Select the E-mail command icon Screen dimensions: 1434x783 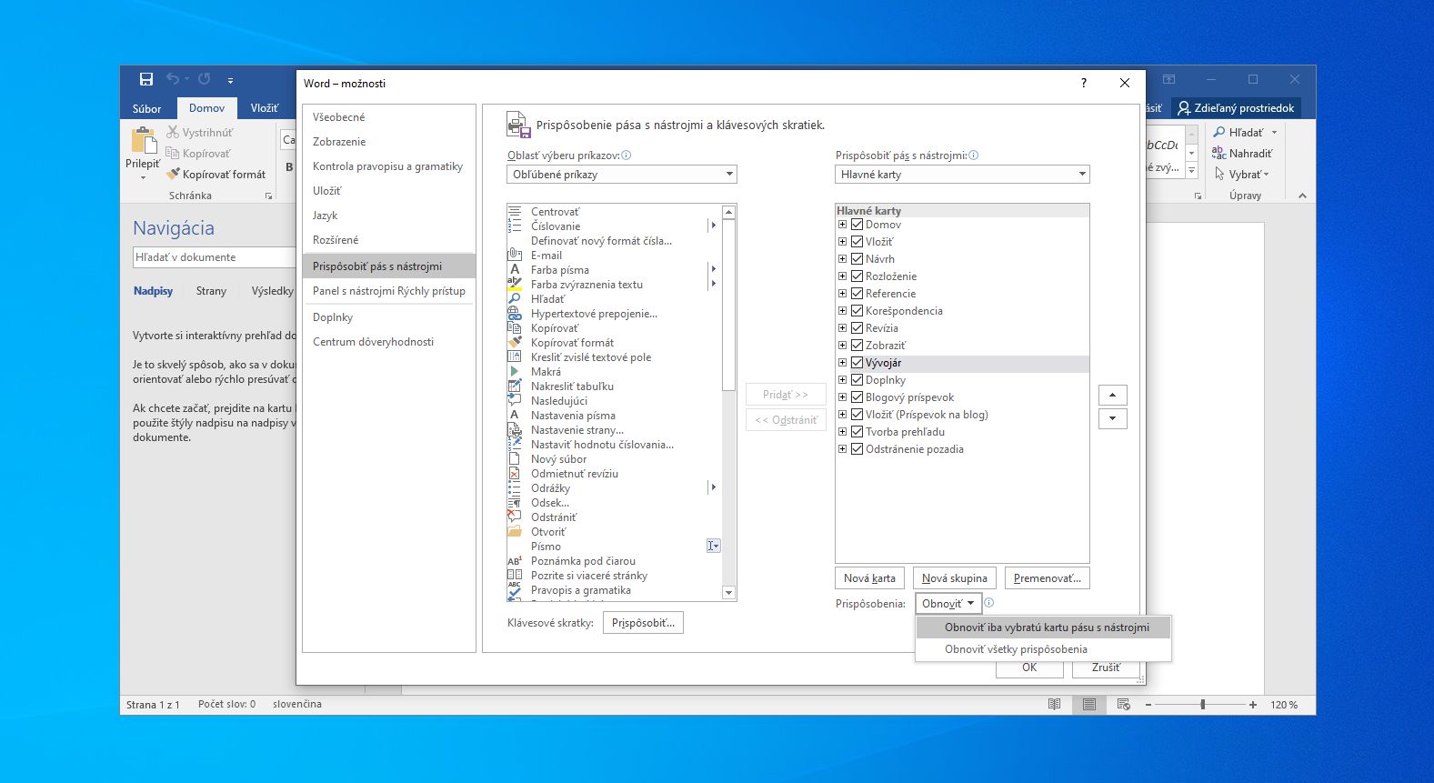pyautogui.click(x=515, y=256)
